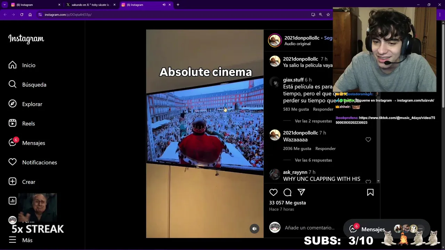Mute or unmute the video audio
445x250 pixels.
pyautogui.click(x=254, y=228)
